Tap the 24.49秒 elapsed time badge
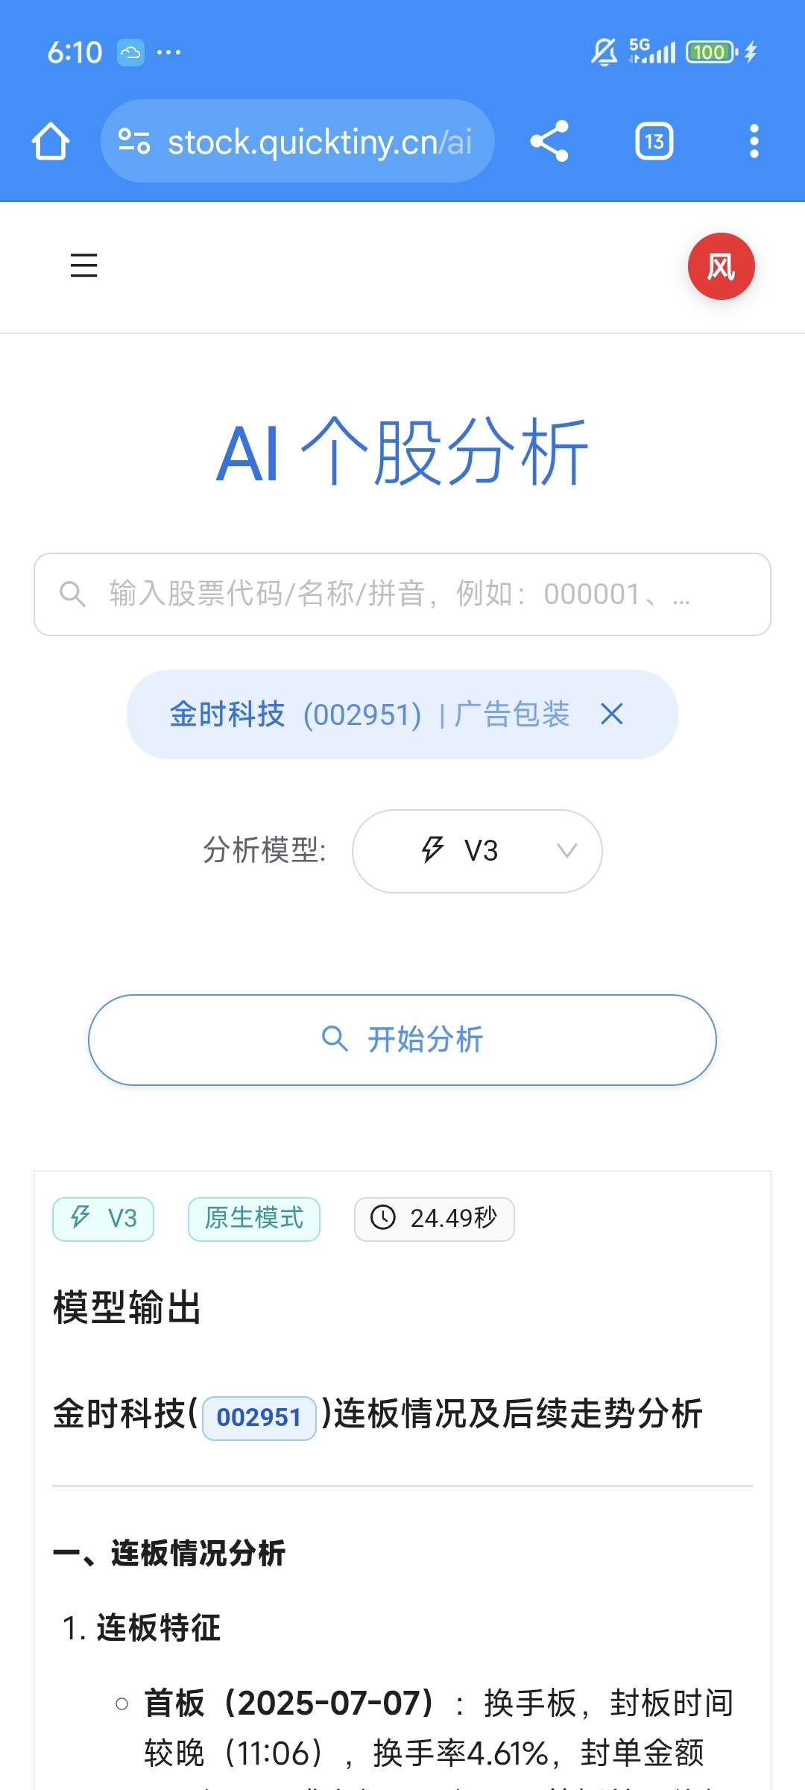The width and height of the screenshot is (805, 1790). [435, 1219]
